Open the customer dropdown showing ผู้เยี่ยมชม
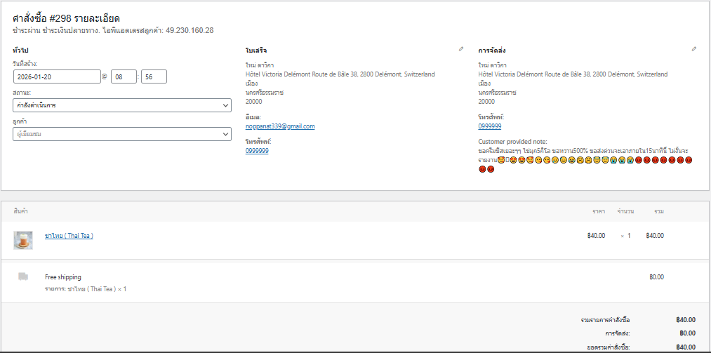This screenshot has width=711, height=353. click(121, 133)
